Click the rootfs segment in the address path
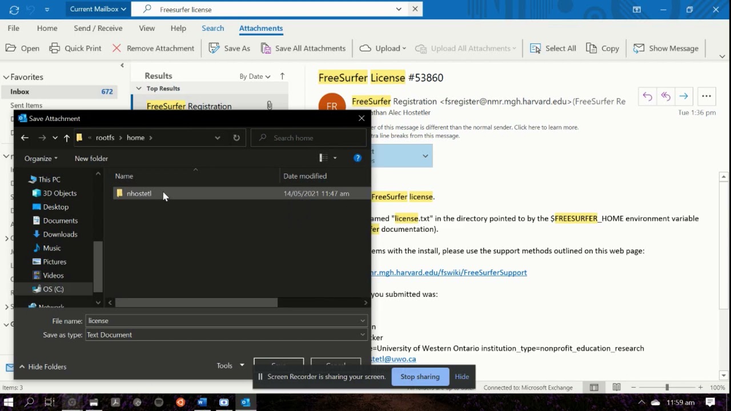Viewport: 731px width, 411px height. pyautogui.click(x=105, y=138)
